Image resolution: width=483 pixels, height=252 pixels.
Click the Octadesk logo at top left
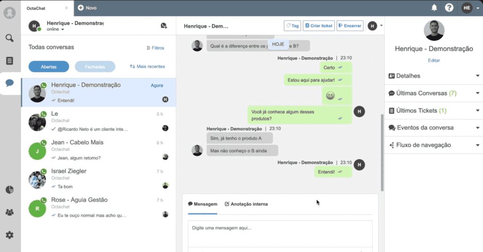coord(9,13)
